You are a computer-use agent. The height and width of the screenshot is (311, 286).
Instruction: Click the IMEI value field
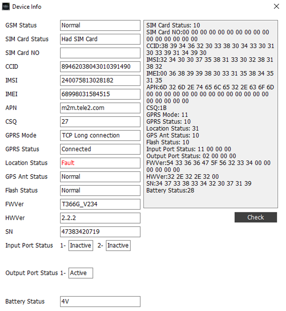[100, 94]
